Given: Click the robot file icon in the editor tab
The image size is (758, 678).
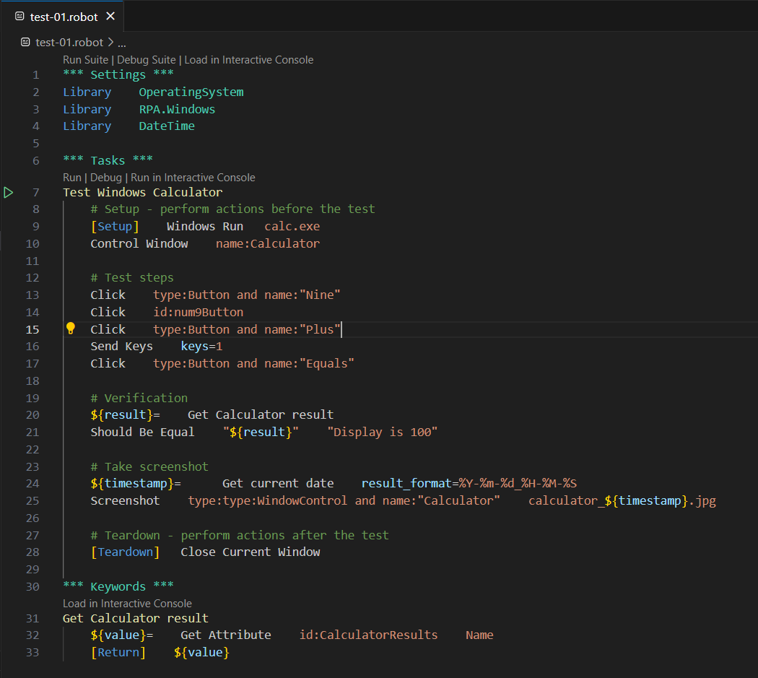Looking at the screenshot, I should [19, 17].
